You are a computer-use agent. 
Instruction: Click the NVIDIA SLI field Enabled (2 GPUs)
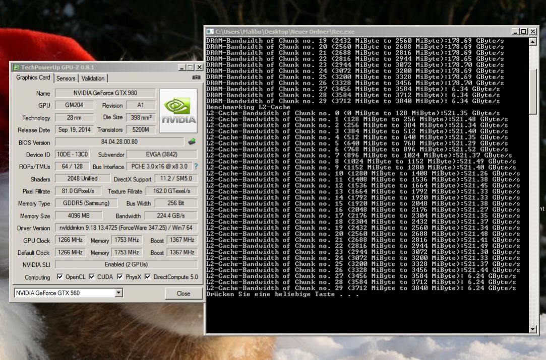(126, 264)
